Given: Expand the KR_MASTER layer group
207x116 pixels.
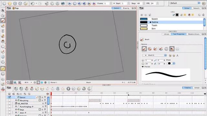Looking at the screenshot, I should [13, 103].
